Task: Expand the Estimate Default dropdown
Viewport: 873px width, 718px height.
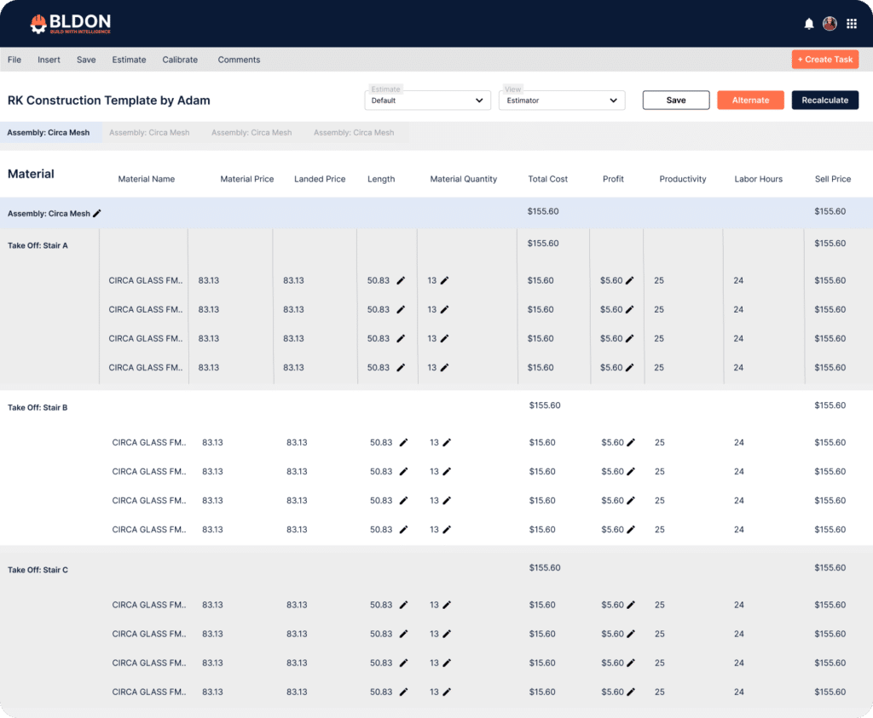Action: pyautogui.click(x=427, y=101)
